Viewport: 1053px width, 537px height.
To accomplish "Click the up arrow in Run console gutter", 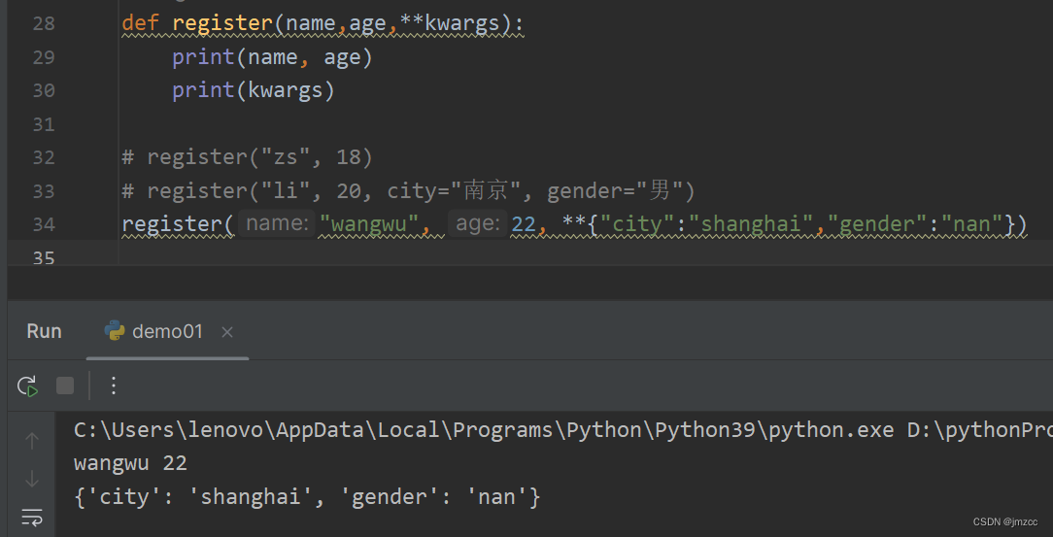I will 31,440.
